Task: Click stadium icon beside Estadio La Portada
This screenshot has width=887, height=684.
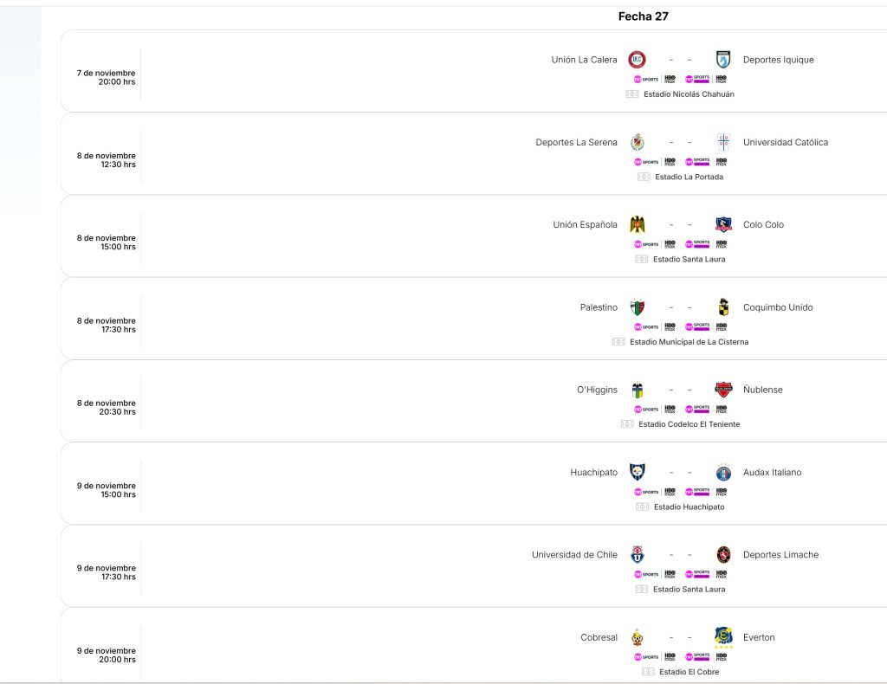Action: click(644, 177)
